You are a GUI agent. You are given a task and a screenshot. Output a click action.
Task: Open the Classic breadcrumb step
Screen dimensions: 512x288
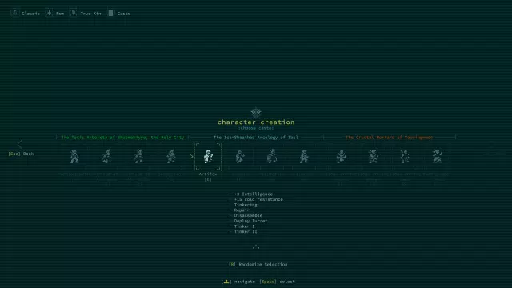pyautogui.click(x=30, y=14)
